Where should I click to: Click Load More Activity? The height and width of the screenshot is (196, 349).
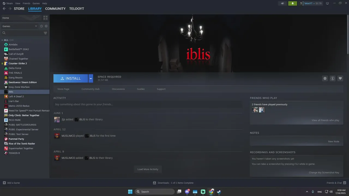coord(148,169)
